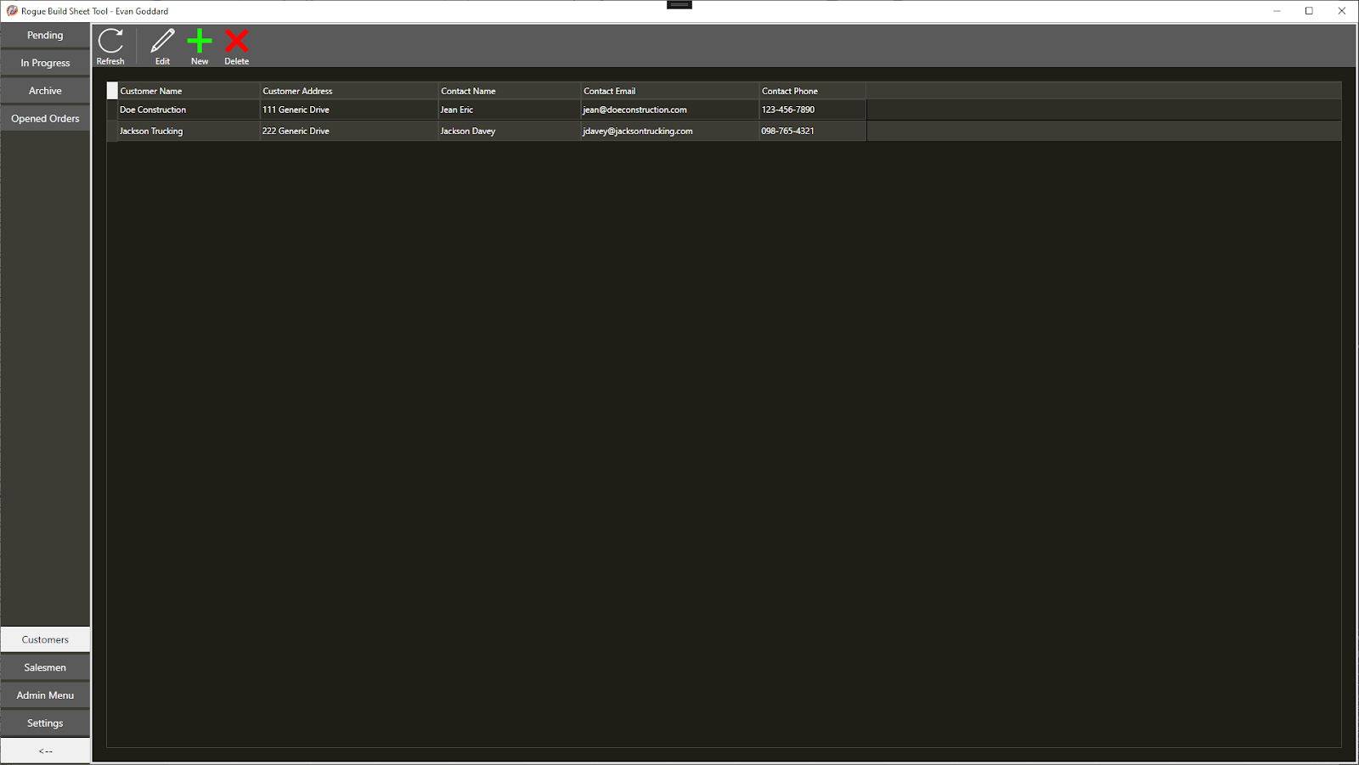Open the Admin Menu
This screenshot has height=765, width=1359.
pos(45,695)
